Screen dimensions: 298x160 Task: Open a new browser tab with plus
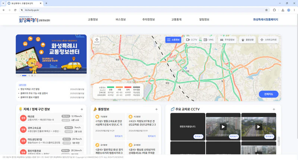pyautogui.click(x=46, y=3)
